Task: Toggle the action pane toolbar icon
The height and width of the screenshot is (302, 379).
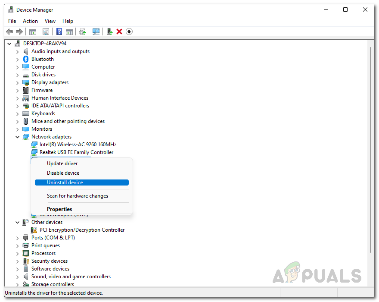Action: click(69, 32)
